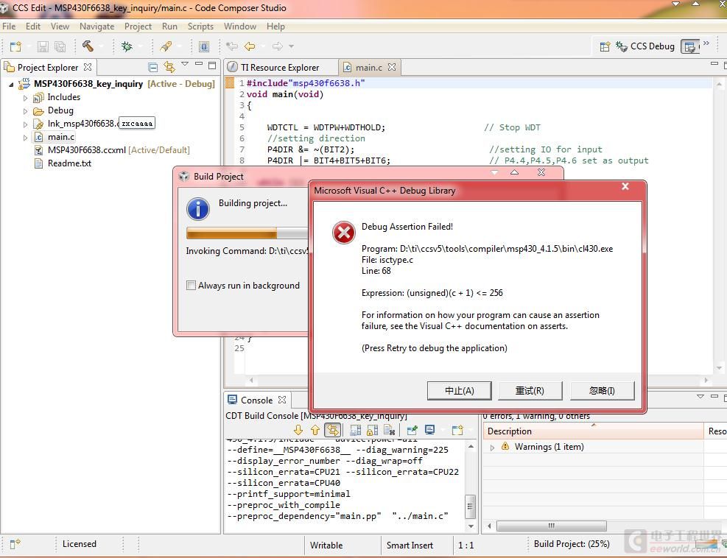Screen dimensions: 727x558
Task: Click the toolbar icon right of flashlight
Action: click(203, 46)
